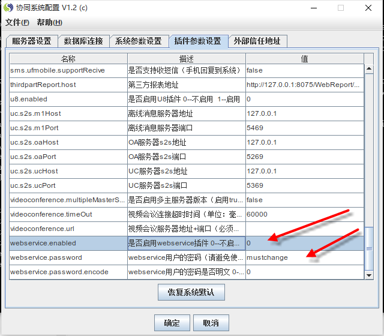Viewport: 384px width, 336px height.
Task: Click the scrollbar down arrow
Action: pyautogui.click(x=369, y=275)
